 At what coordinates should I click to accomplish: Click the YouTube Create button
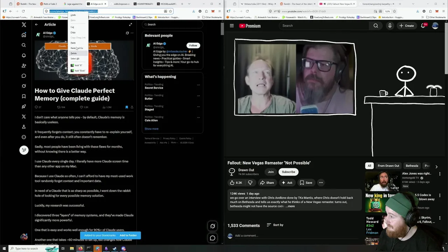[407, 26]
